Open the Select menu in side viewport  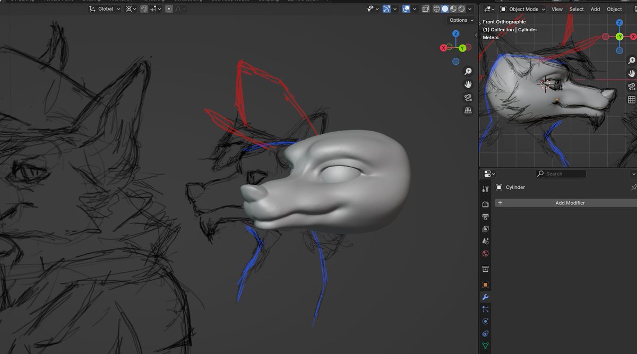point(576,9)
